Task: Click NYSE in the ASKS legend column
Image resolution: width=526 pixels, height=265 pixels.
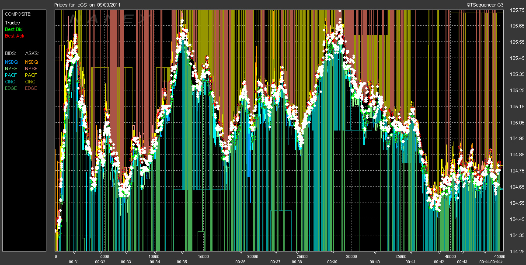Action: pos(31,69)
